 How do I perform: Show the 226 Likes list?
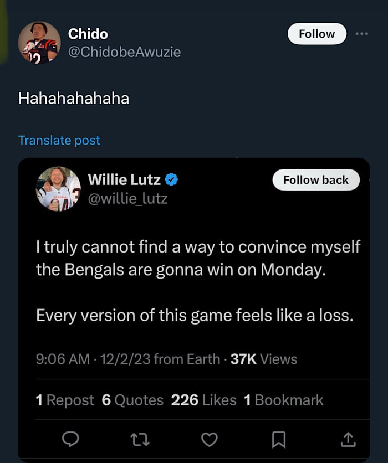pos(203,400)
